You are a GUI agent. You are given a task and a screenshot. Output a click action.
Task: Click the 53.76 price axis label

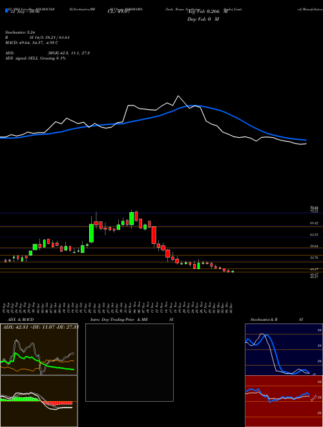(314, 257)
